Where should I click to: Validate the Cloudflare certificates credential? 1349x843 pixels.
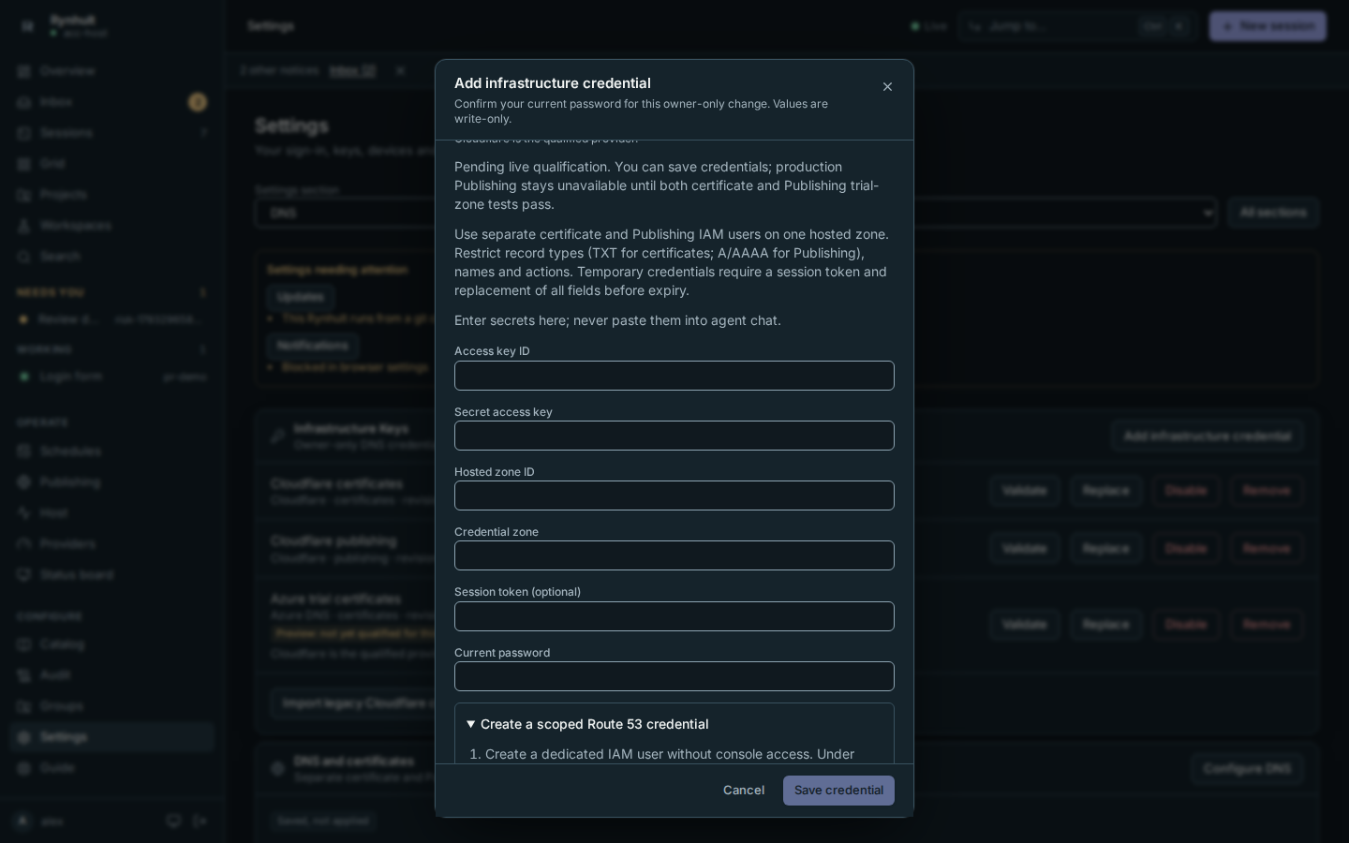coord(1024,491)
